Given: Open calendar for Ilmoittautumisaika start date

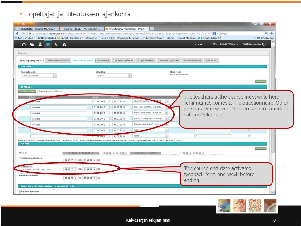Looking at the screenshot, I should tap(79, 178).
